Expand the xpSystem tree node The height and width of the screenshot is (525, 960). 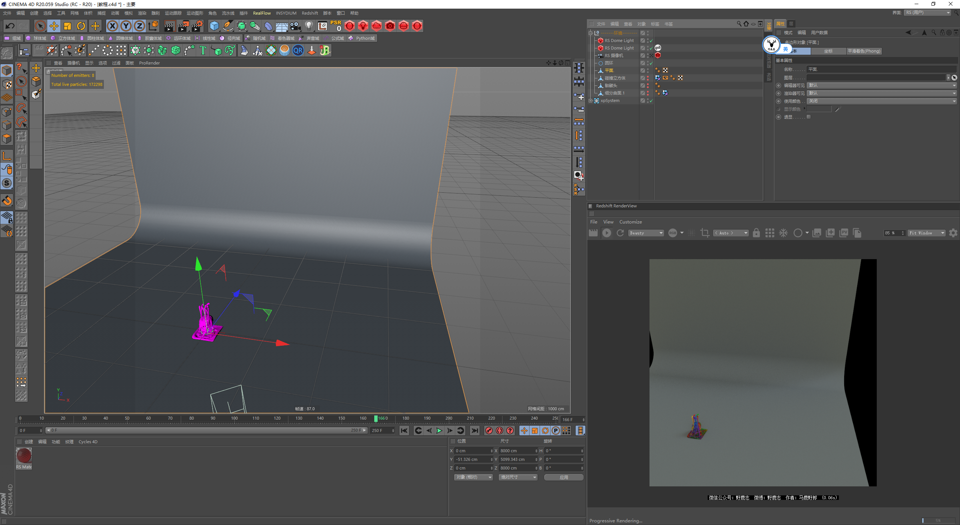591,100
